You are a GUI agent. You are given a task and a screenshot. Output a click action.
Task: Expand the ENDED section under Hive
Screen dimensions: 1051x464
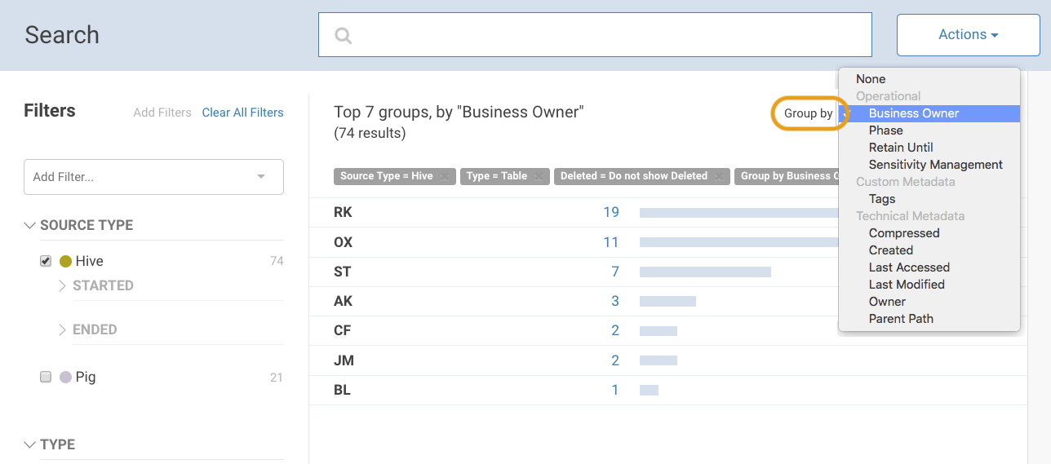(x=63, y=330)
